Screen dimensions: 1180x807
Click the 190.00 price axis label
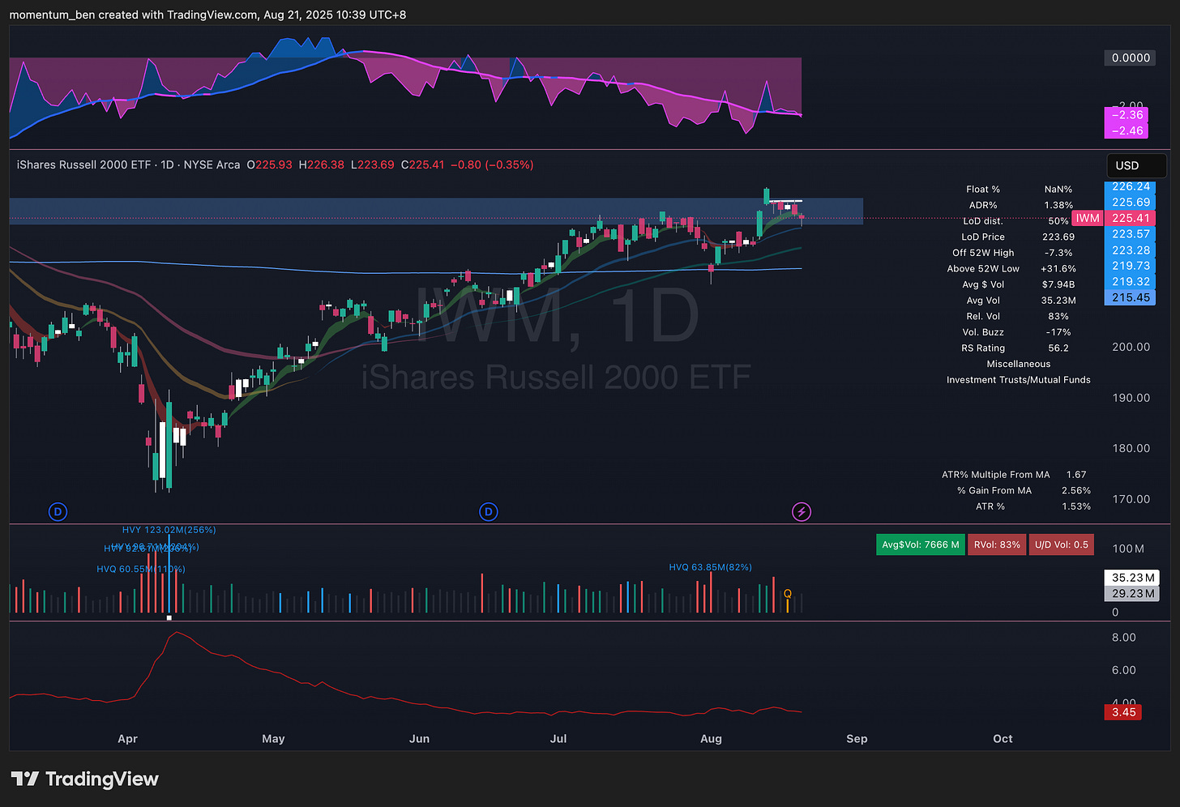1131,398
